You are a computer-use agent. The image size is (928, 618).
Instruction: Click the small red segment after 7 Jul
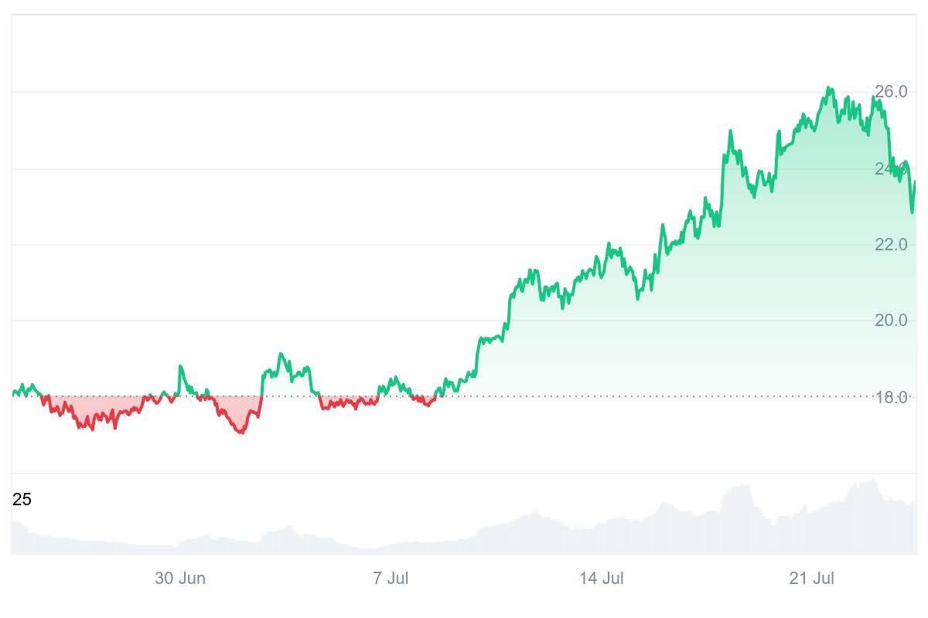point(425,402)
